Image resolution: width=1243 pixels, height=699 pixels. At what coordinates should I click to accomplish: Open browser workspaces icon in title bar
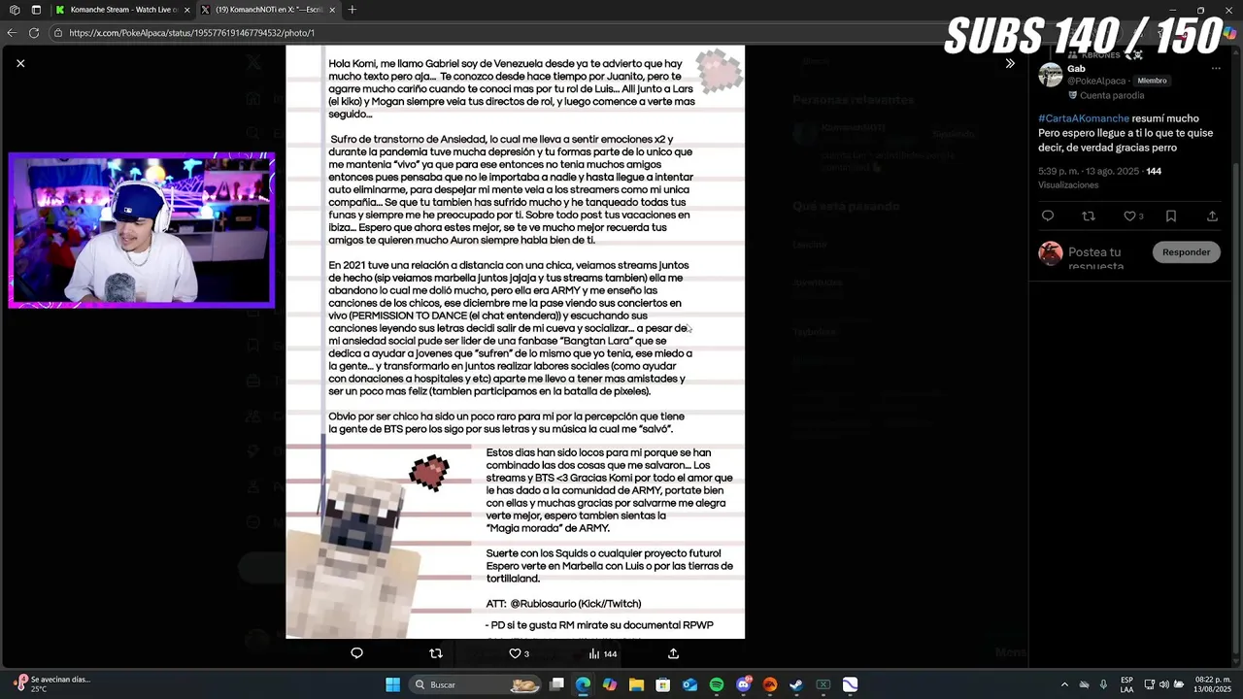coord(15,10)
